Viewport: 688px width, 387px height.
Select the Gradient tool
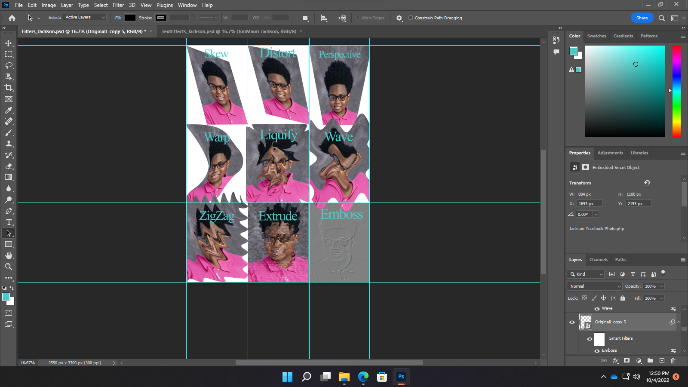[x=9, y=177]
